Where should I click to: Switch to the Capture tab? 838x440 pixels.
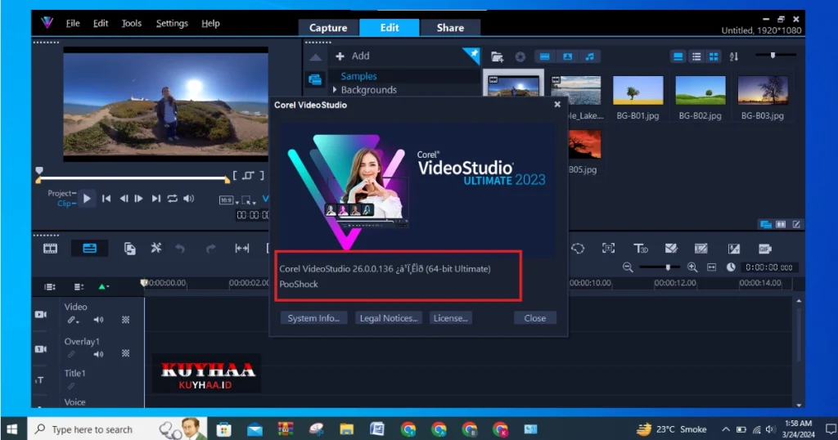coord(328,28)
